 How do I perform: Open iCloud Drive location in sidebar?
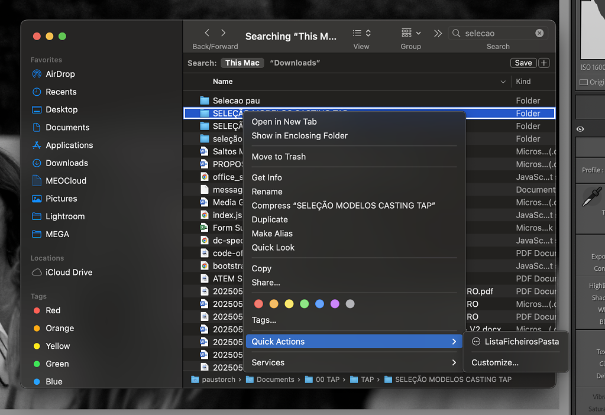69,272
